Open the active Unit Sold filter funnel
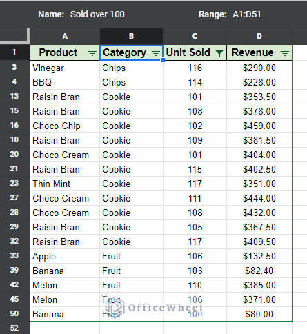The height and width of the screenshot is (334, 307). click(x=219, y=53)
